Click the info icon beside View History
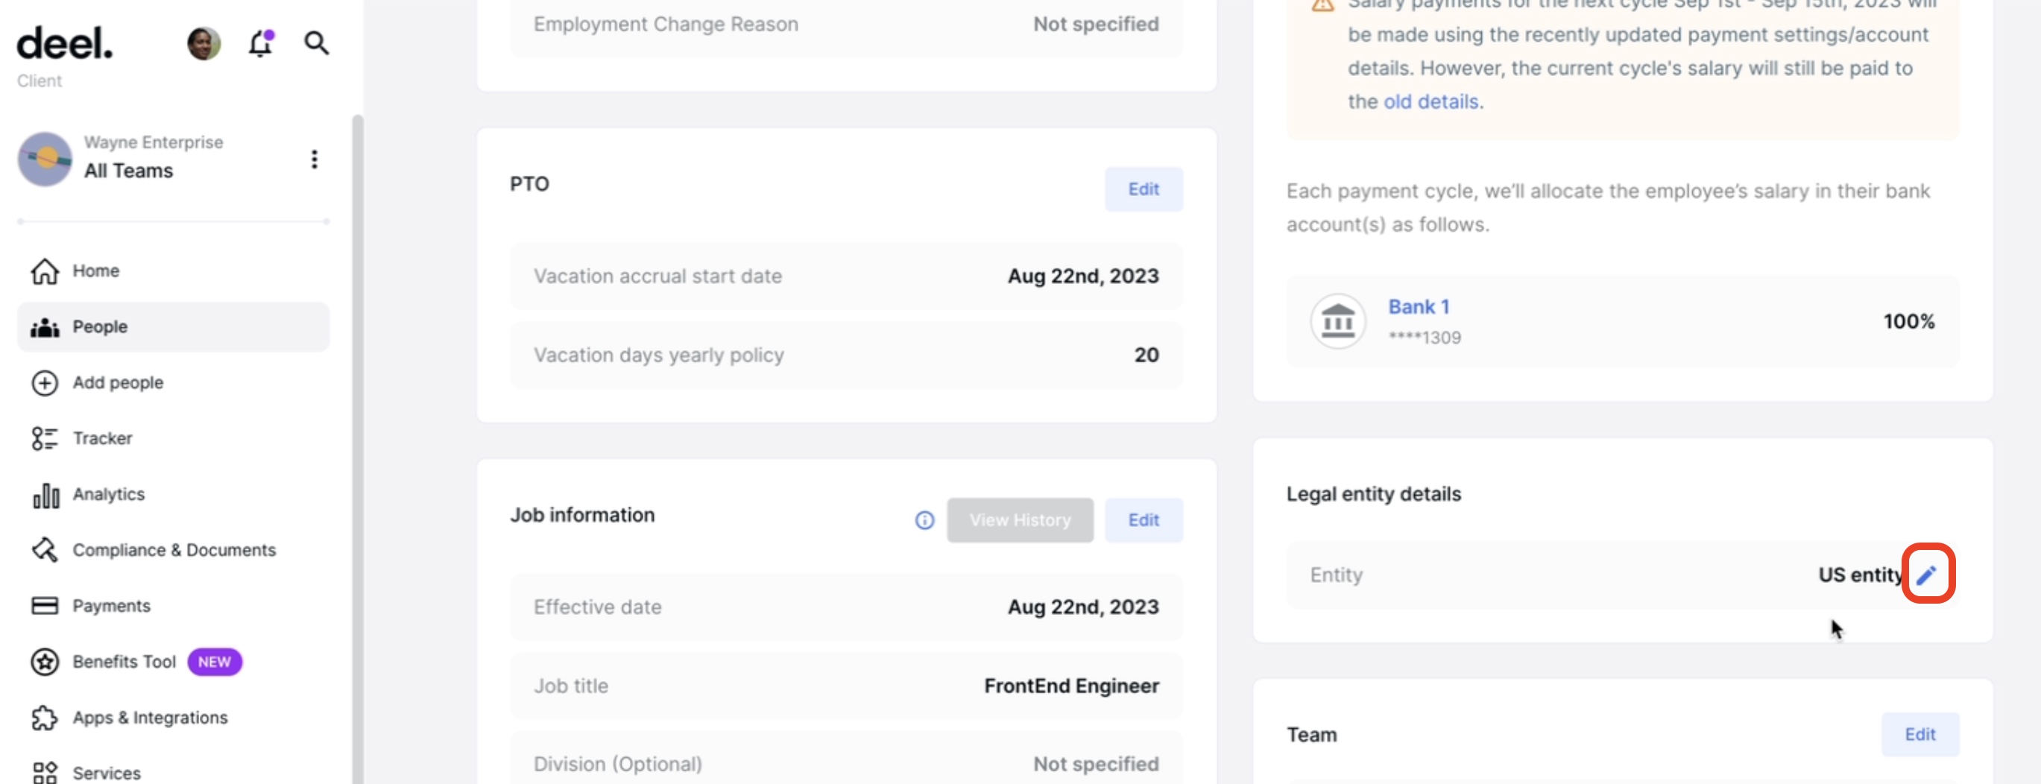The image size is (2041, 784). pos(924,520)
